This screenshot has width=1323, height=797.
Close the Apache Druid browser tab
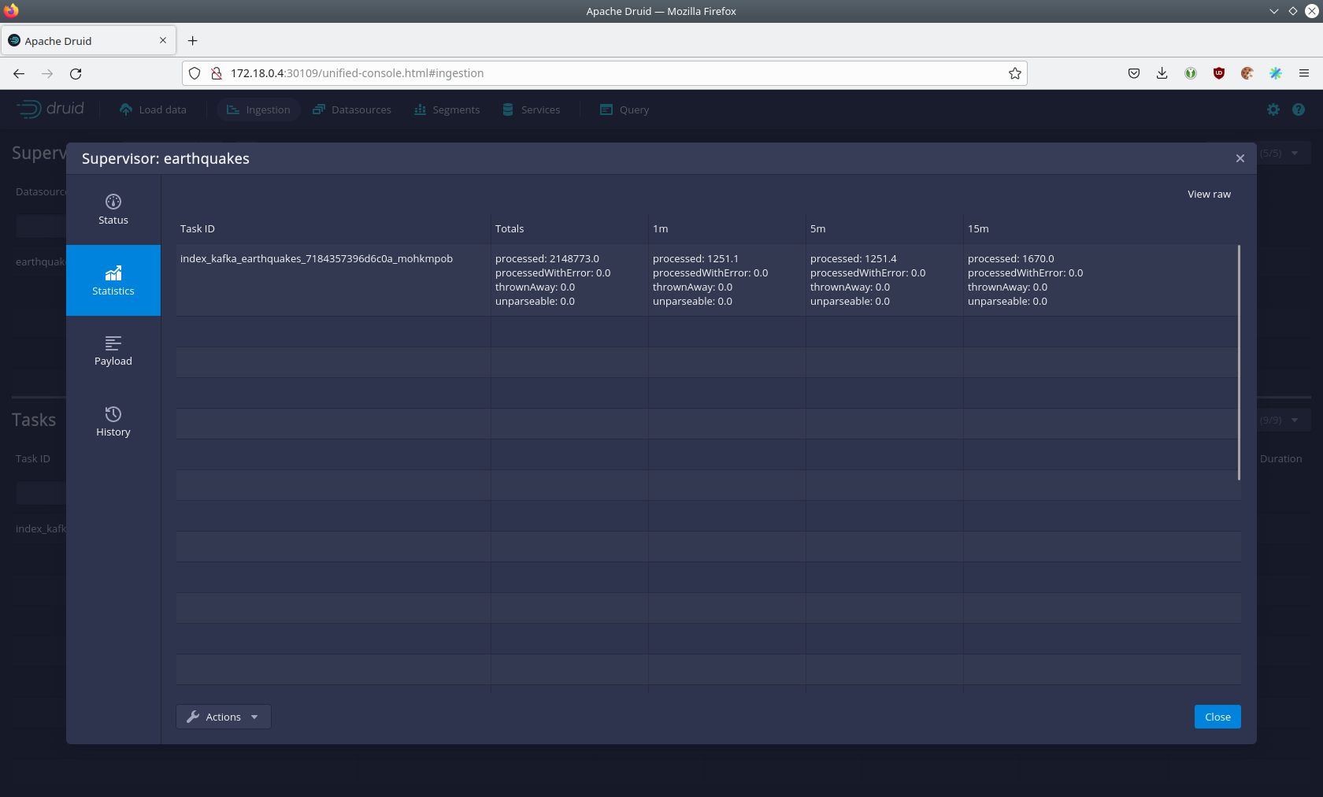coord(163,41)
